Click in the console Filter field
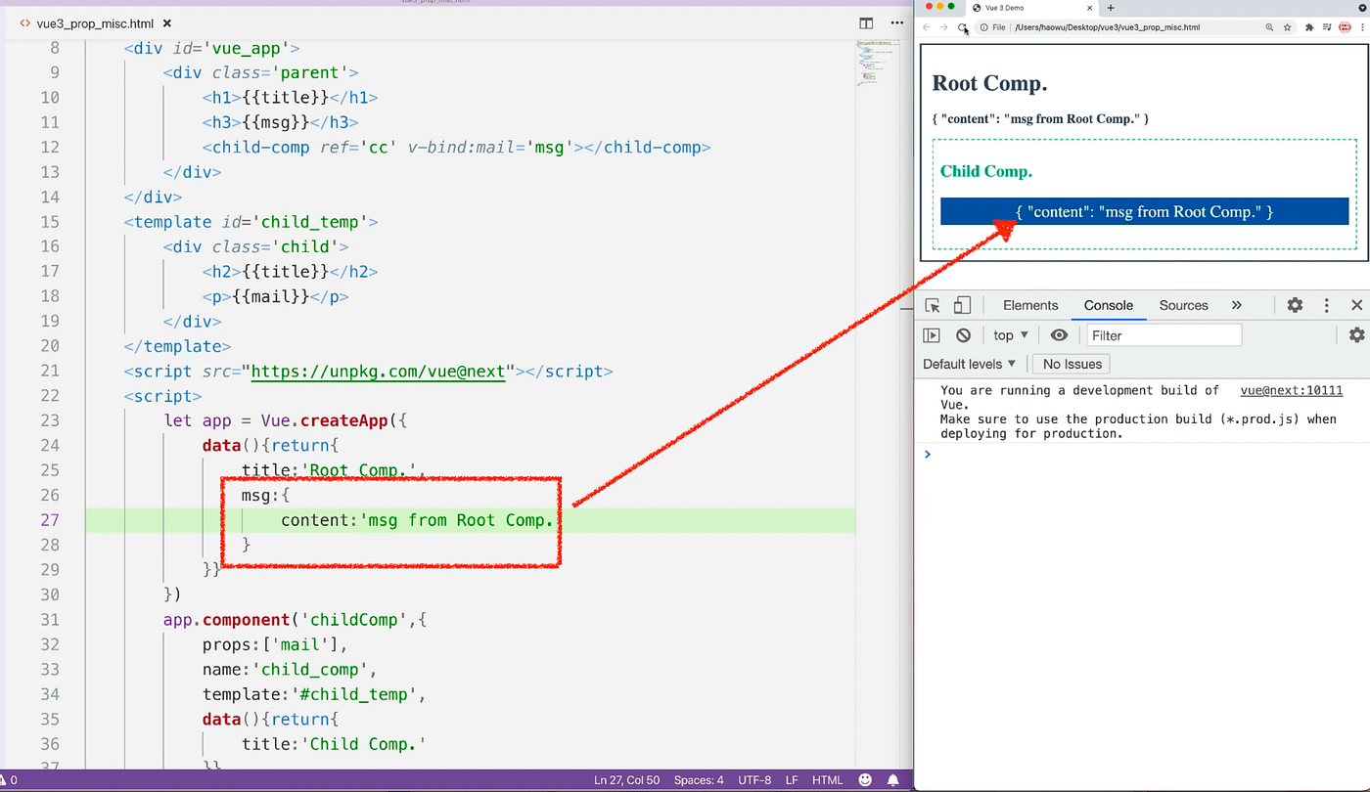 tap(1164, 335)
